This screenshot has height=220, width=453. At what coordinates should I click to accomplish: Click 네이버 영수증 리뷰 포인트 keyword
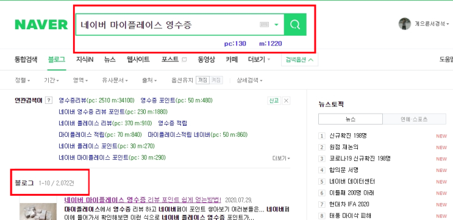coord(91,112)
